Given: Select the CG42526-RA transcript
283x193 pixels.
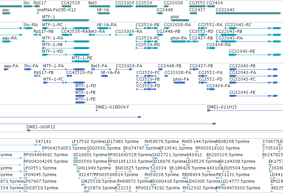Looking at the screenshot, I should click(67, 35).
